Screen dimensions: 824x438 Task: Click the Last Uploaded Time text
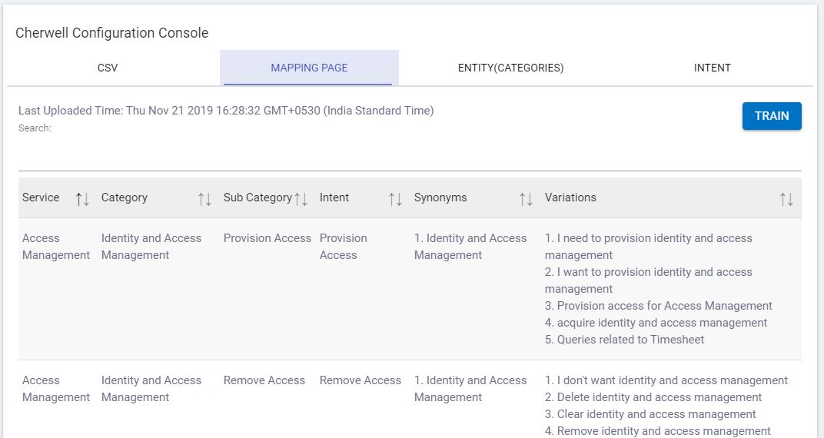[226, 111]
